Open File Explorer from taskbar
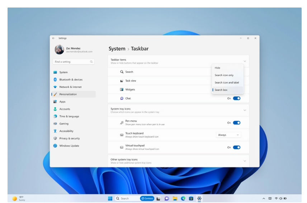Viewport: 307px width, 203px height. click(175, 198)
